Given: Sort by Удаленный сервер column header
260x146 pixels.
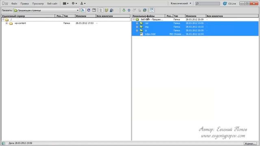Looking at the screenshot, I should (28, 16).
